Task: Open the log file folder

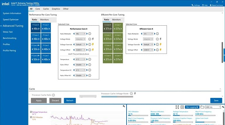Action: click(202, 107)
